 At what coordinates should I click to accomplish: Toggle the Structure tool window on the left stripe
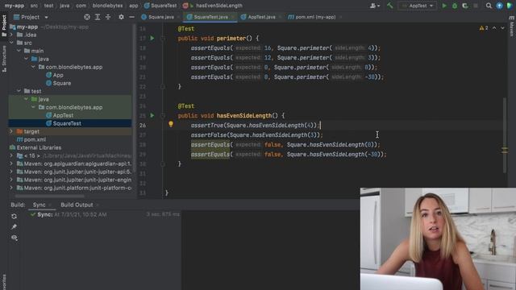[4, 59]
